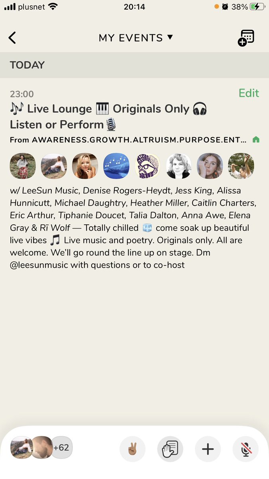Tap the add new event calendar icon

pyautogui.click(x=246, y=38)
